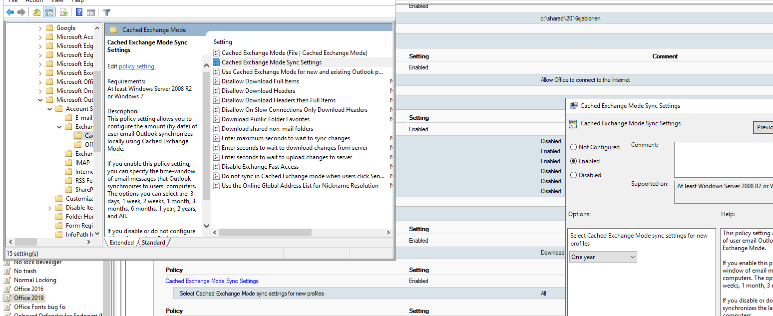The height and width of the screenshot is (316, 773).
Task: Click the No trash GPO scroll icon
Action: (7, 271)
